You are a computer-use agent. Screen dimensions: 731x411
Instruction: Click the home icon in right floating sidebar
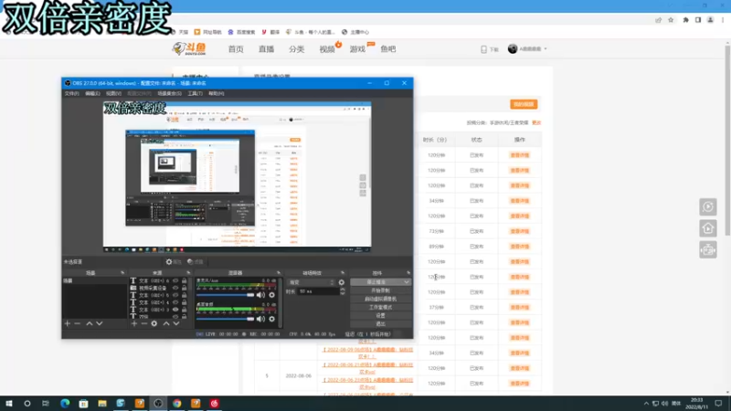[708, 228]
